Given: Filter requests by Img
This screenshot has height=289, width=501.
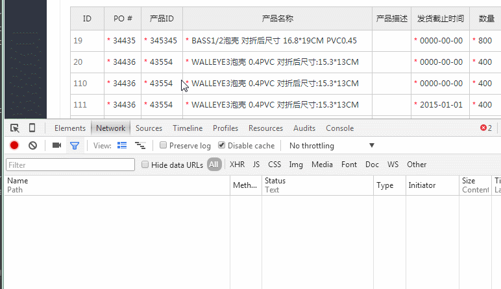Looking at the screenshot, I should click(x=296, y=165).
